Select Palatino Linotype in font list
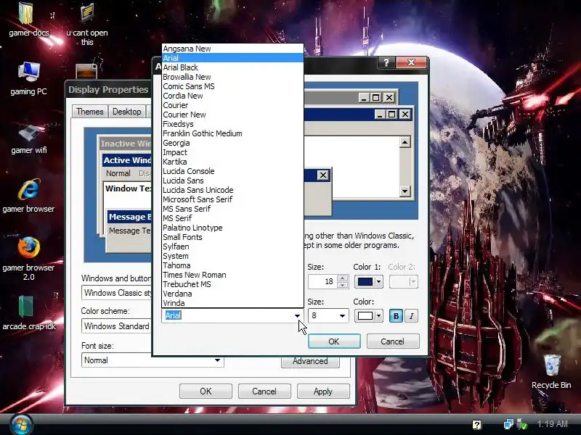 [232, 228]
